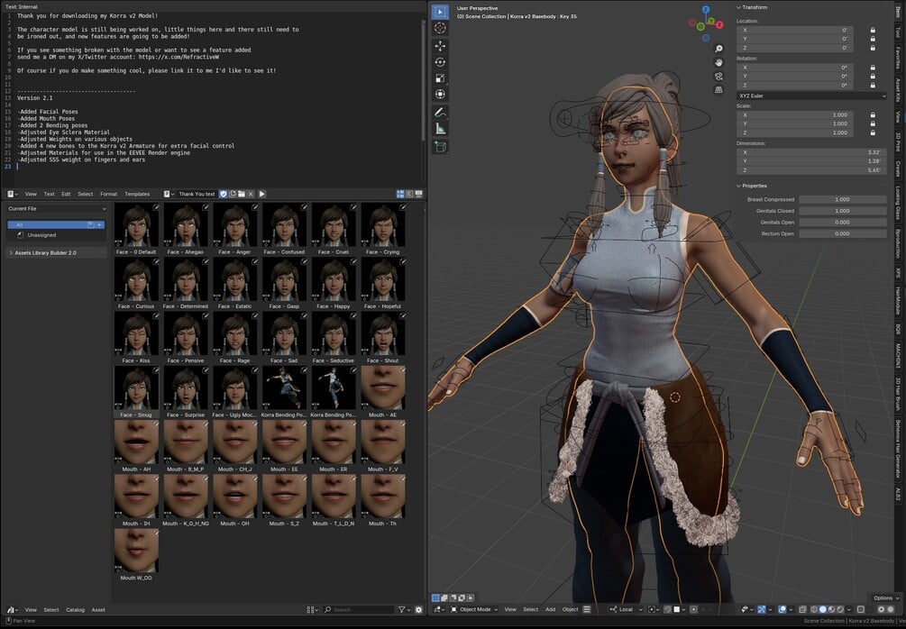Viewport: 906px width, 629px height.
Task: Open the Format menu in text editor
Action: tap(108, 194)
